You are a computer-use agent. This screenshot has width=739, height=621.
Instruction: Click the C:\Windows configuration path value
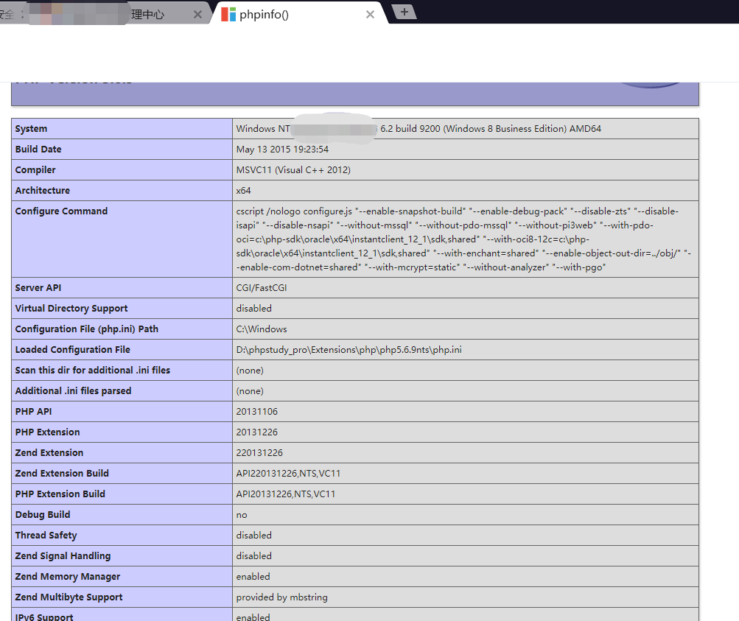(x=262, y=329)
